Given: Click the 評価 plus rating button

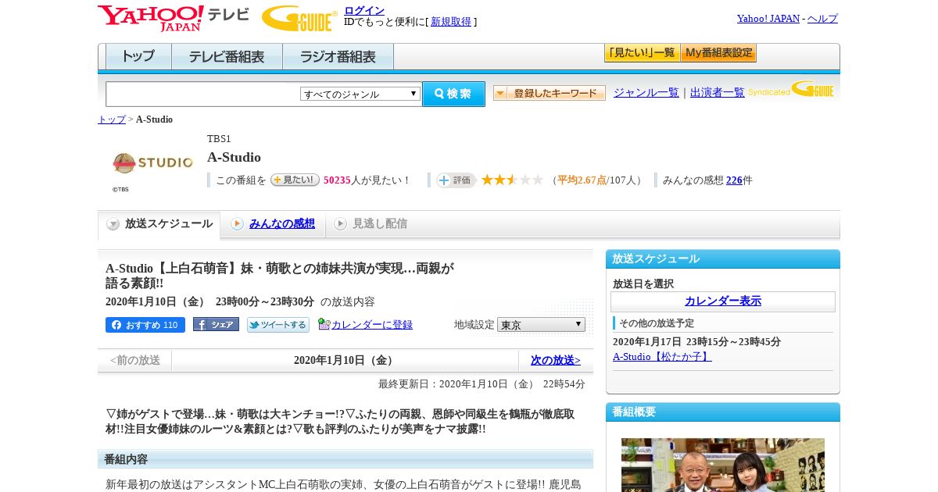Looking at the screenshot, I should [x=456, y=180].
